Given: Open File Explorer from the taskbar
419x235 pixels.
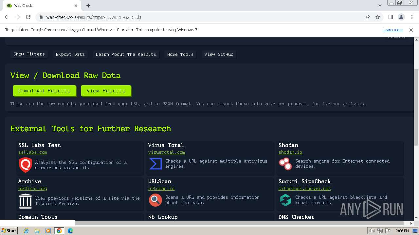Looking at the screenshot, I should (37, 231).
